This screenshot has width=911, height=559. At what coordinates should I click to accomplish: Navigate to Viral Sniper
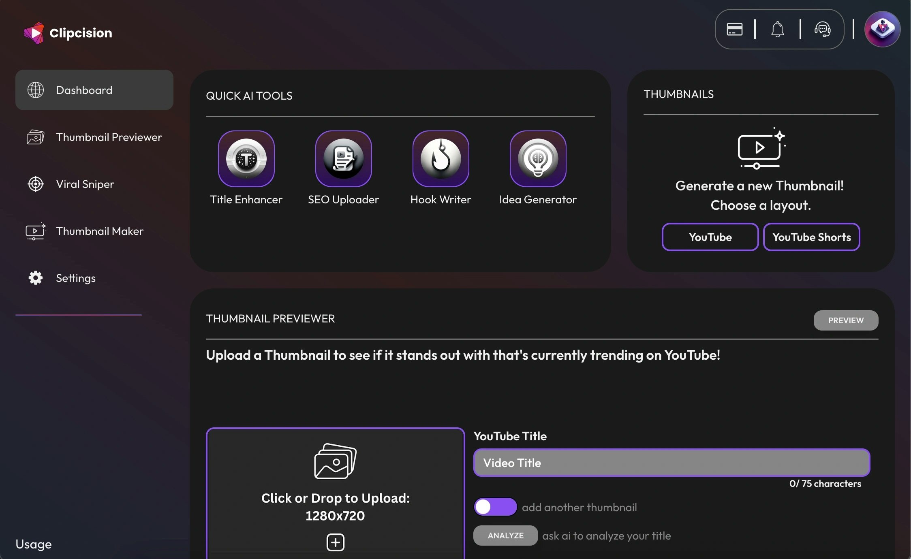(85, 184)
